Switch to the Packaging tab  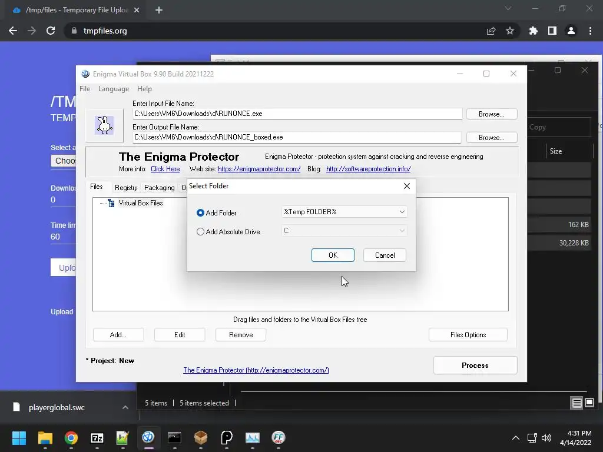[159, 188]
